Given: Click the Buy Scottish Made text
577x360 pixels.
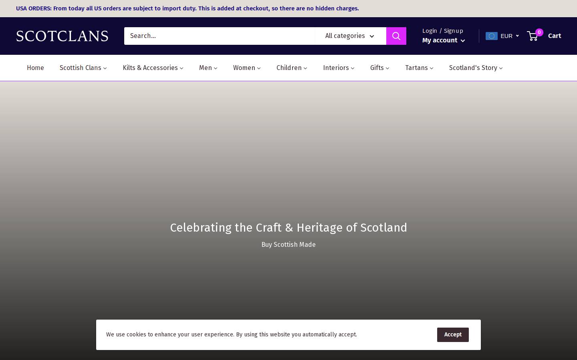Looking at the screenshot, I should (288, 245).
